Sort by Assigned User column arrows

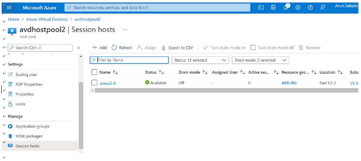tap(243, 72)
